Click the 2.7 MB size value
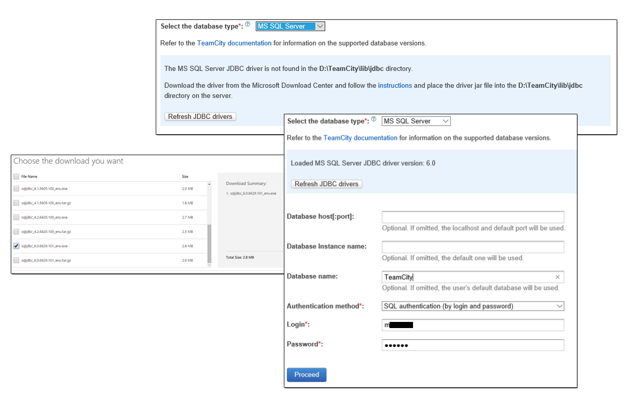This screenshot has height=400, width=630. pos(187,217)
